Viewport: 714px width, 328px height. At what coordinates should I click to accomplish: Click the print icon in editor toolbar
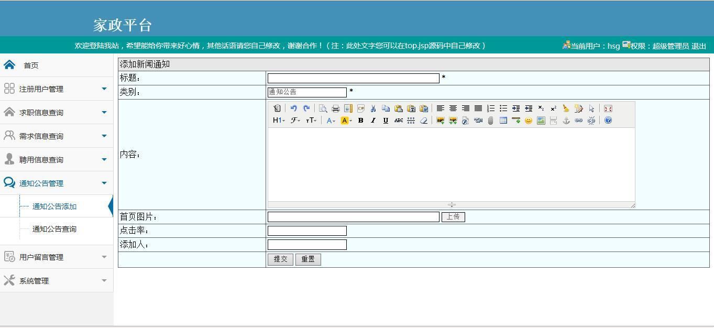pos(336,108)
